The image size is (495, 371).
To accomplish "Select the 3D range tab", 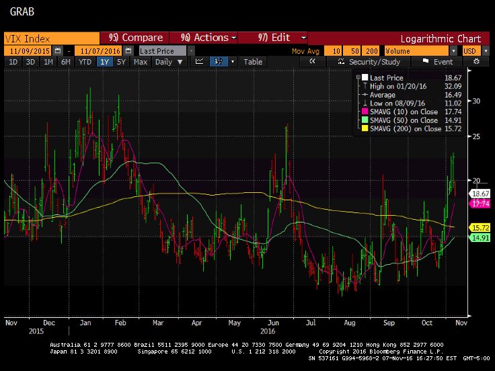I will 30,62.
